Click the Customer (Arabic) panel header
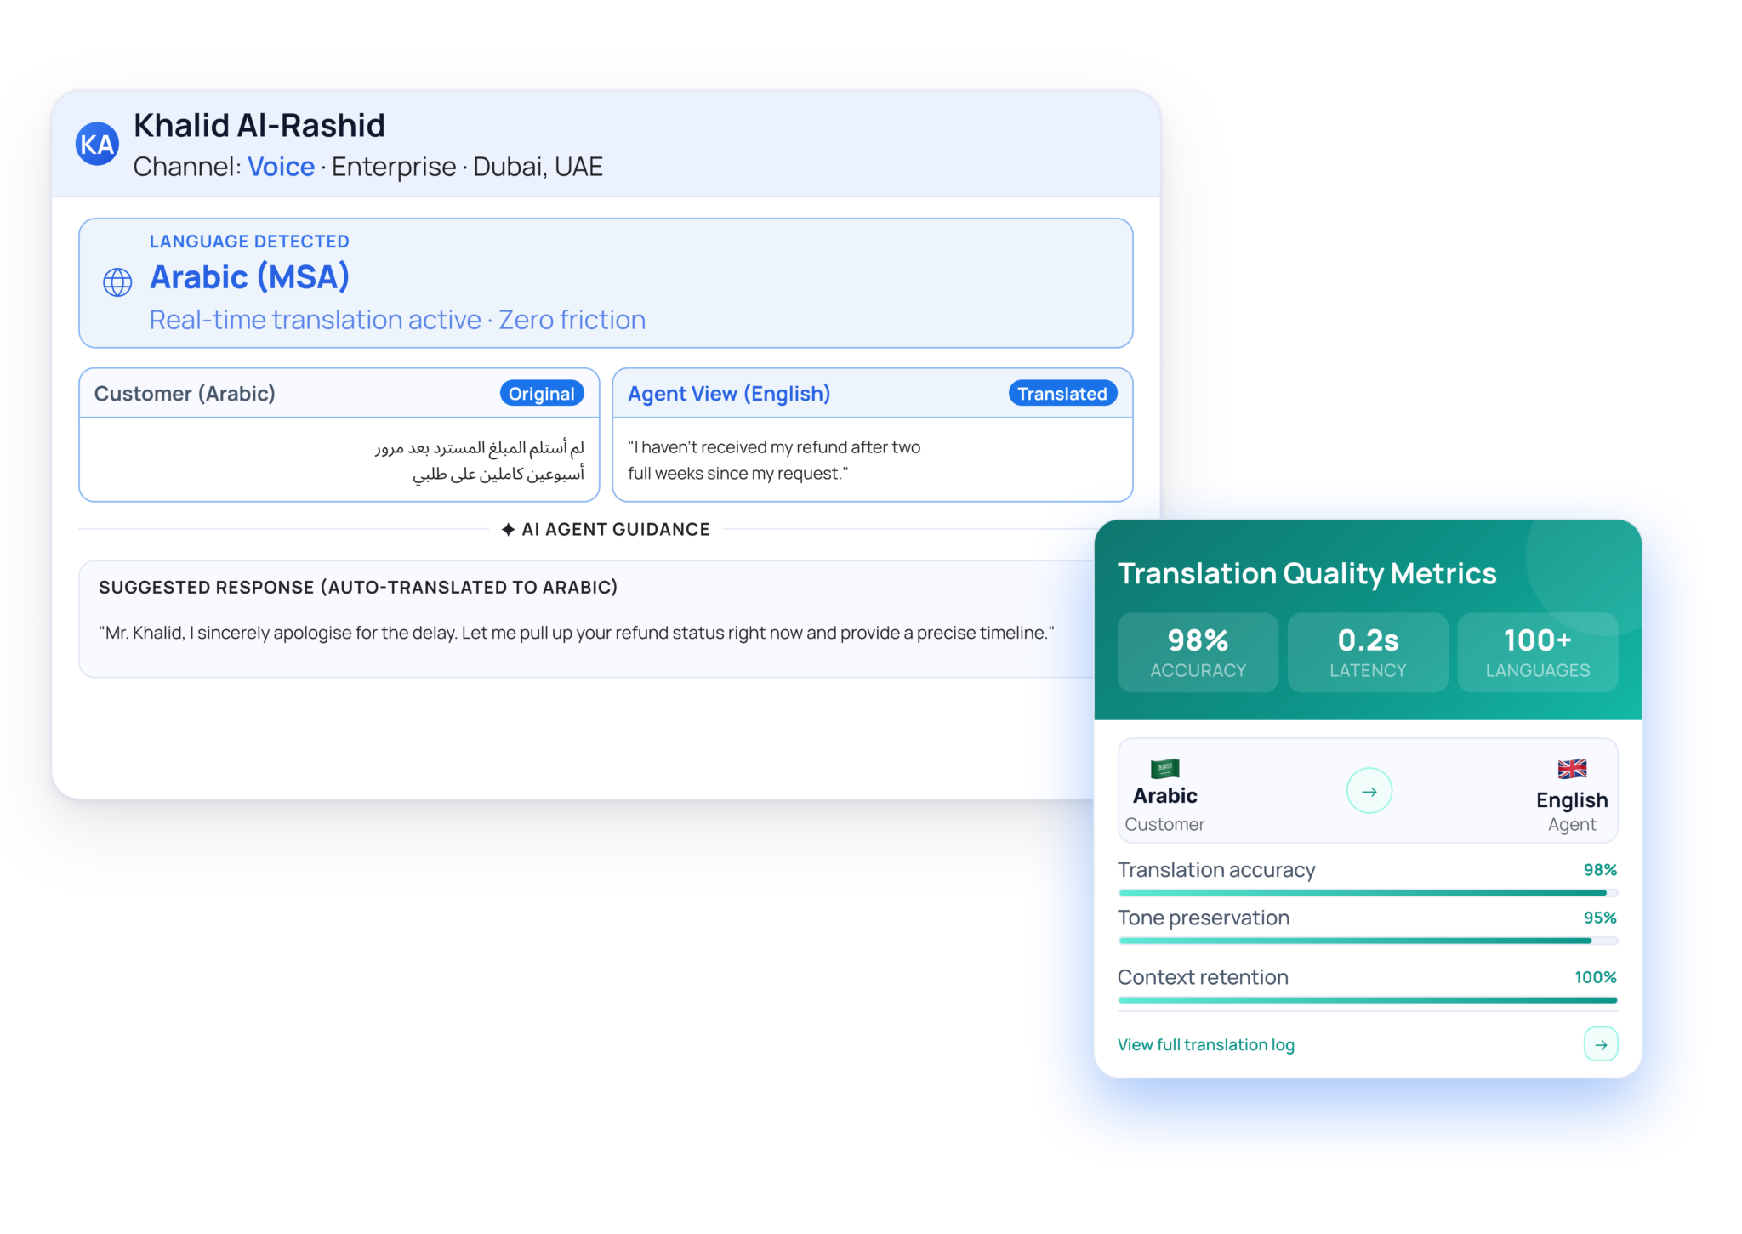 pyautogui.click(x=185, y=394)
